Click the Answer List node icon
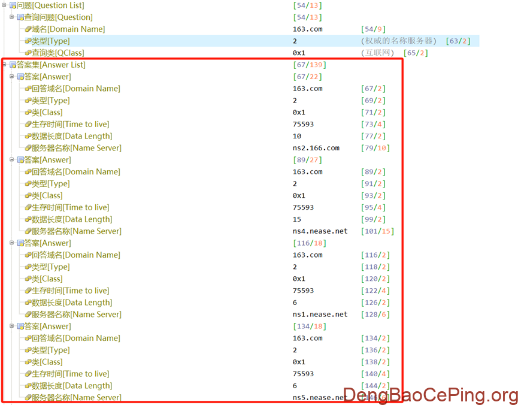Viewport: 518px width, 405px height. point(13,65)
